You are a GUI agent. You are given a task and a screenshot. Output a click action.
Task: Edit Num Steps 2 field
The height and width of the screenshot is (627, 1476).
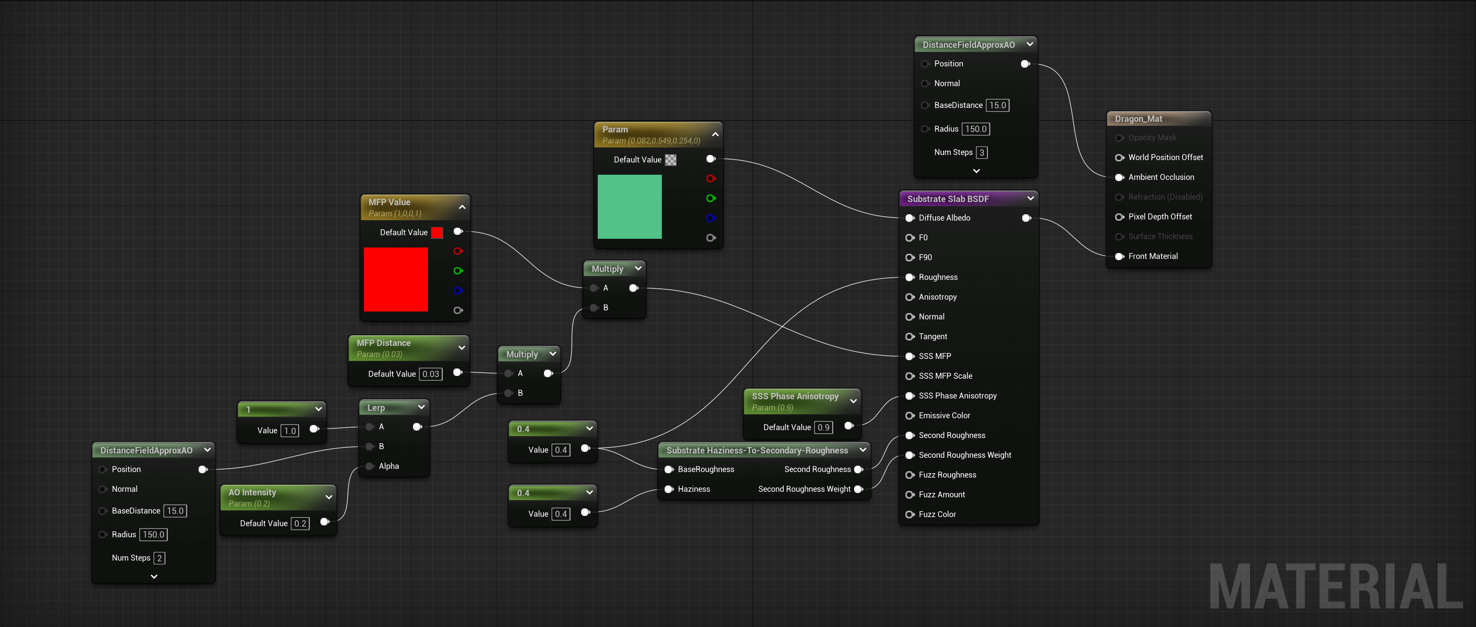pos(159,558)
